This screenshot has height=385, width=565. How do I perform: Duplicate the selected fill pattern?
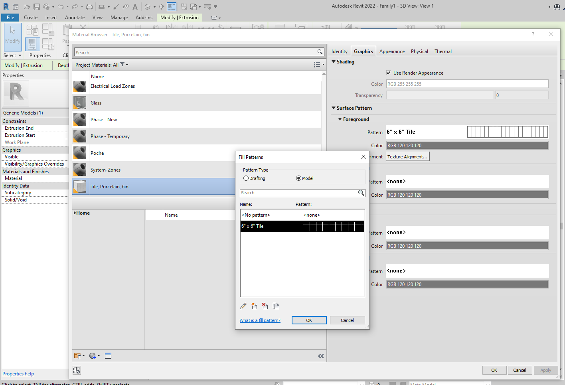click(276, 306)
